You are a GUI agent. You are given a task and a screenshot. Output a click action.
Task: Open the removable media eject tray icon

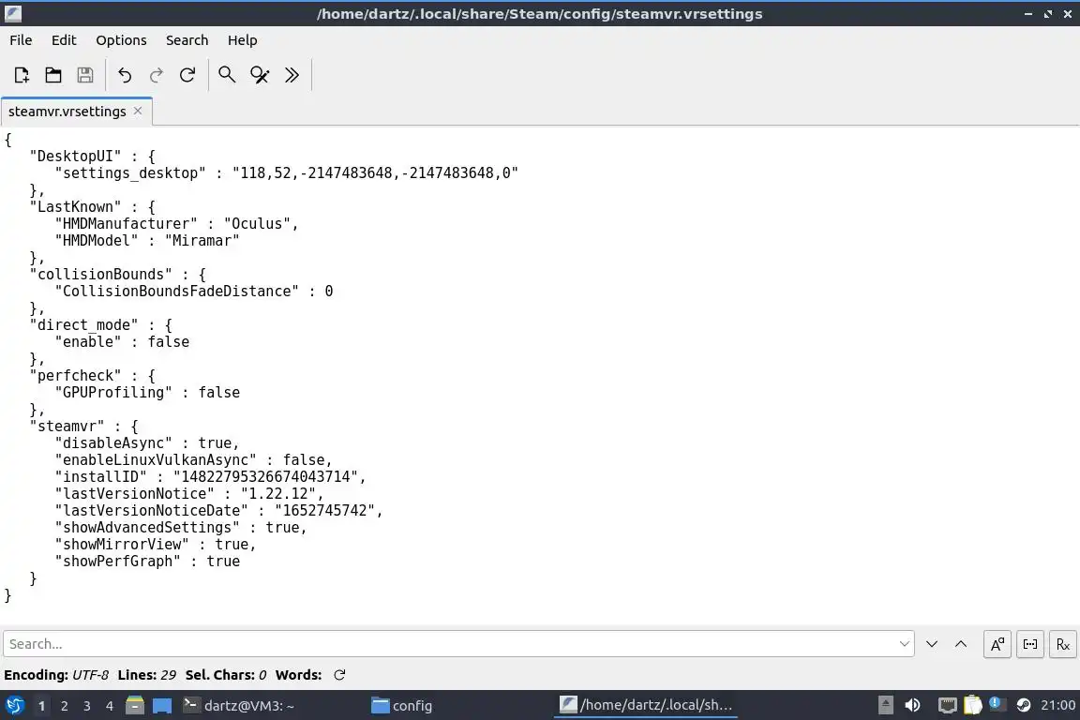coord(886,706)
